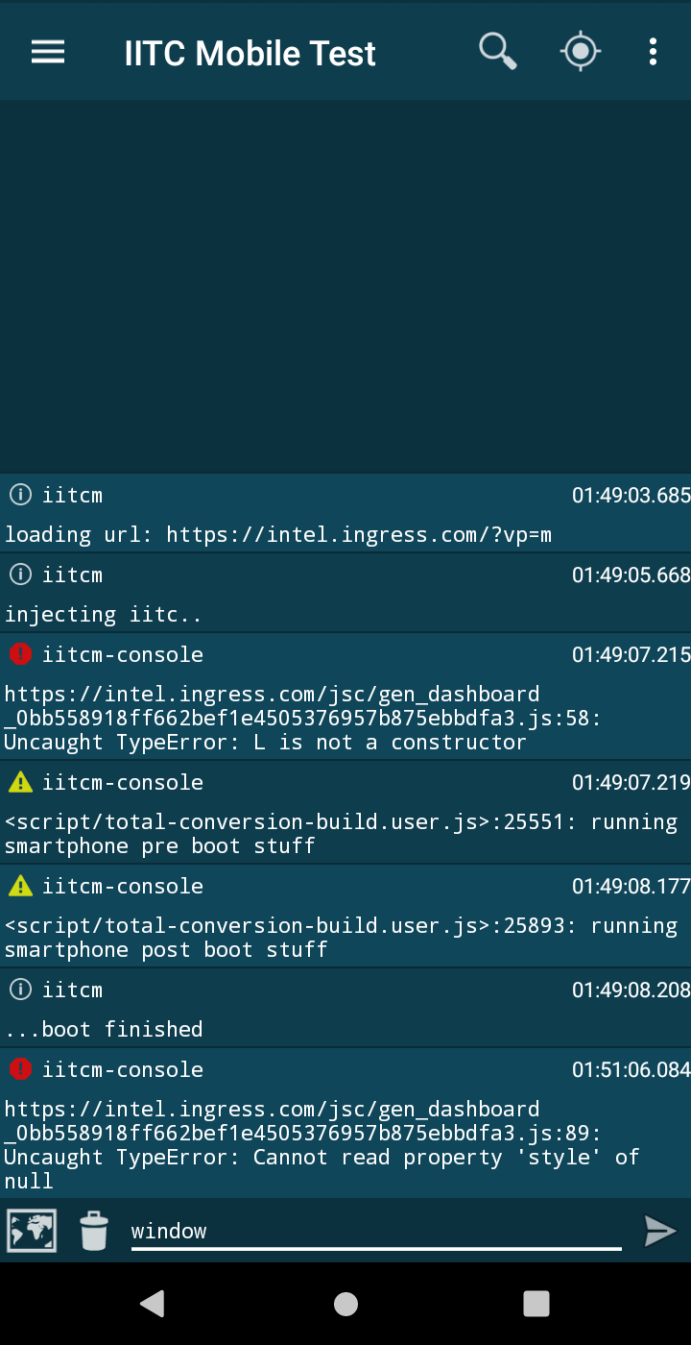The image size is (691, 1345).
Task: Open the overflow options menu
Action: 653,52
